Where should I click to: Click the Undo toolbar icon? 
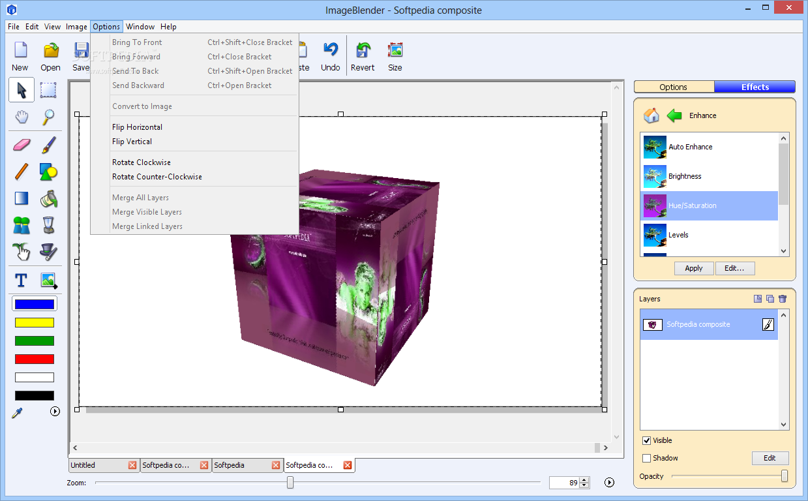tap(331, 51)
